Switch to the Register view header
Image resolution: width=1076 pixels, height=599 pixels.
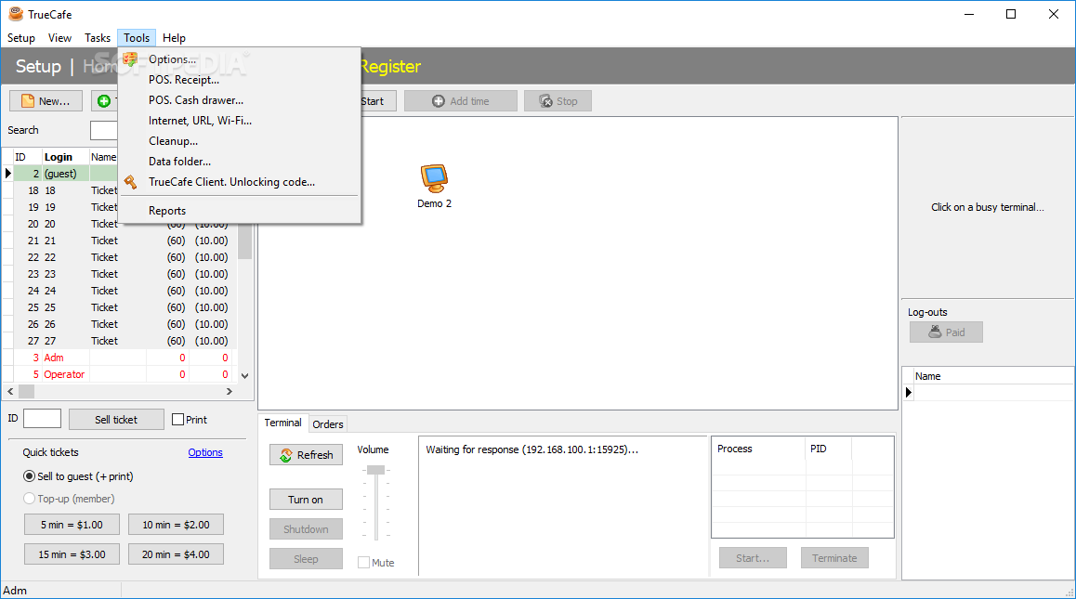pyautogui.click(x=389, y=67)
